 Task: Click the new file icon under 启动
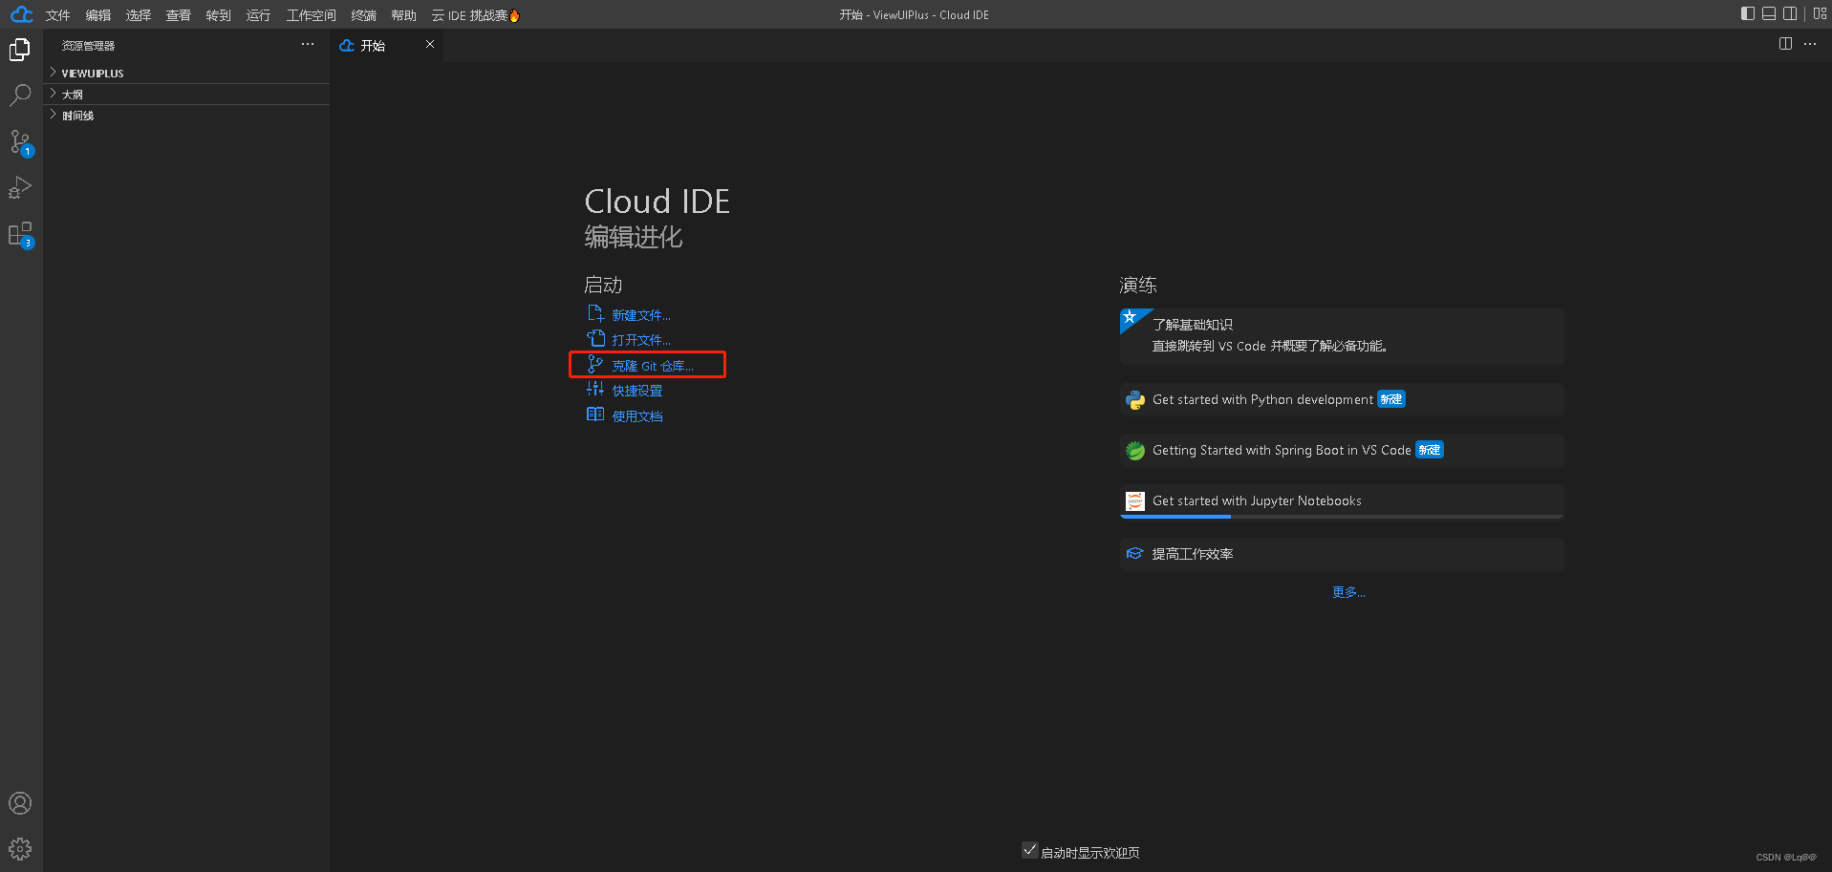(x=595, y=314)
